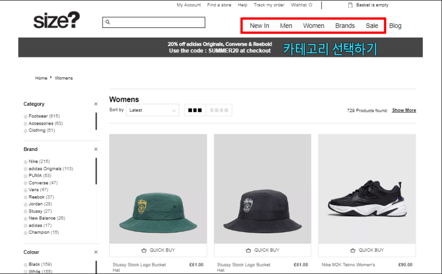Click the size? logo
The height and width of the screenshot is (274, 442).
[57, 20]
